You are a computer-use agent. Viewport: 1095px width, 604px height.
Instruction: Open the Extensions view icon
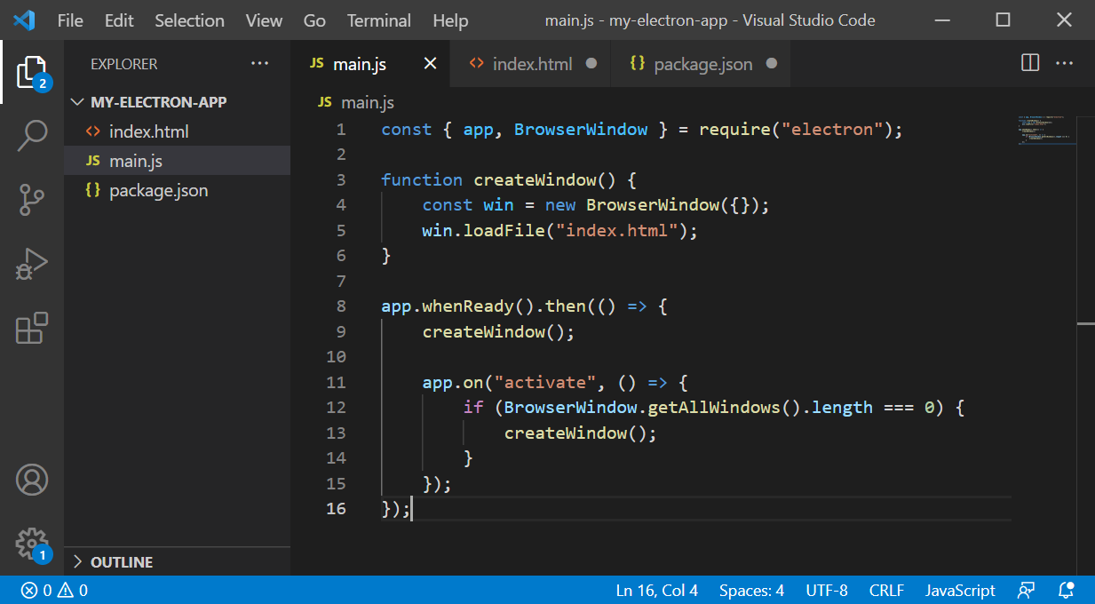tap(32, 328)
